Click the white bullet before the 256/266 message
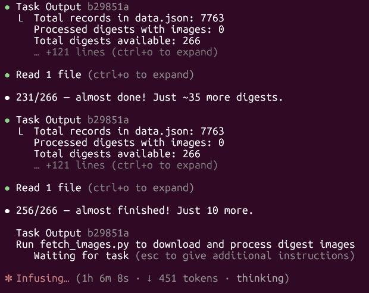Image resolution: width=369 pixels, height=293 pixels. 7,210
